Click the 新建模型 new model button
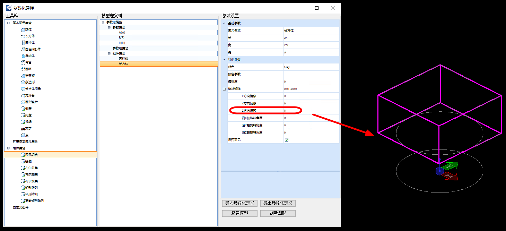This screenshot has width=506, height=231. 240,213
